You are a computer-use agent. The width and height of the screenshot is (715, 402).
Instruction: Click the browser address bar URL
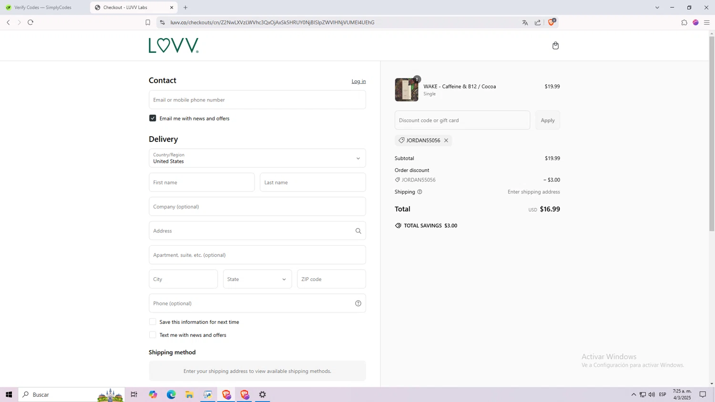(x=272, y=22)
